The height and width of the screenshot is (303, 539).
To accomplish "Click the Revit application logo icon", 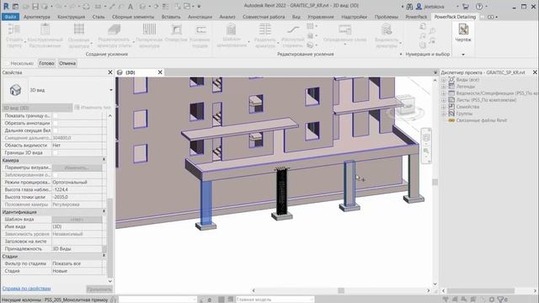I will 6,6.
